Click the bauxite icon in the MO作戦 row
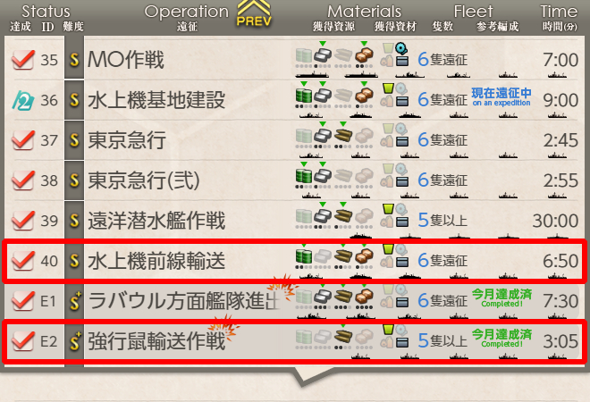The height and width of the screenshot is (402, 590). tap(364, 55)
